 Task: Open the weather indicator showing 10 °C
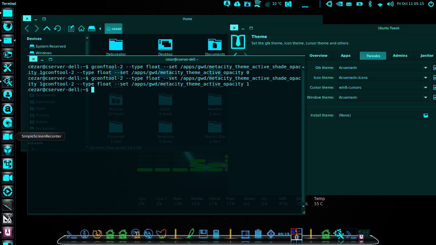(273, 4)
